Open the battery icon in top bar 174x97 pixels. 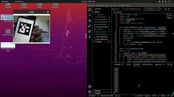[x=169, y=2]
